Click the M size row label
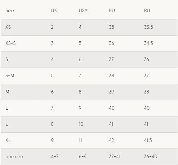The width and height of the screenshot is (178, 165). tap(7, 92)
